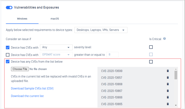Switch to the macOS tab
Viewport: 185px width, 109px height.
click(55, 19)
